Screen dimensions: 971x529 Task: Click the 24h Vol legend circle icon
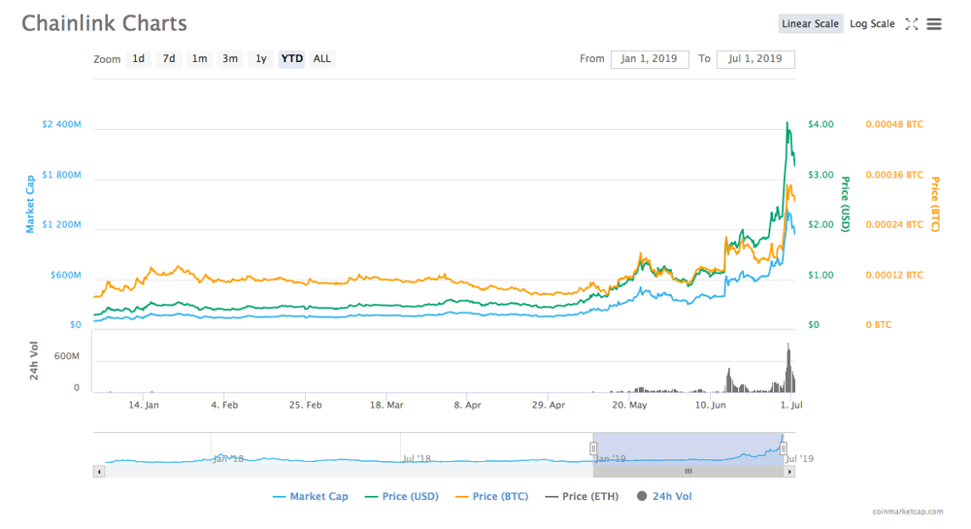(x=642, y=496)
